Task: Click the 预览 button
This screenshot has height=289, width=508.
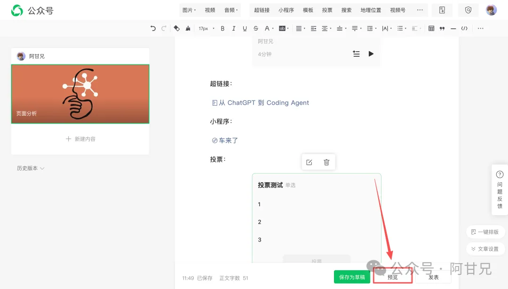Action: coord(392,277)
